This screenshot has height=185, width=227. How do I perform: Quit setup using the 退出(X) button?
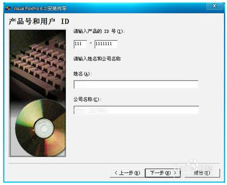click(202, 173)
